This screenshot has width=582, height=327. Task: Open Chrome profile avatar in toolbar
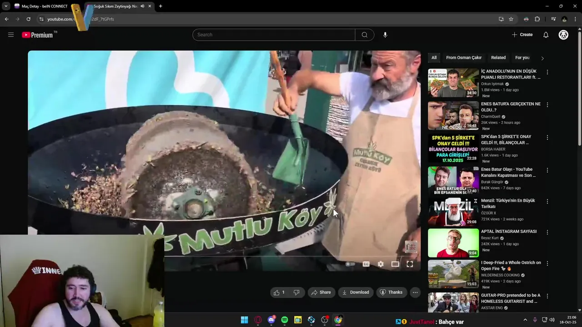564,19
